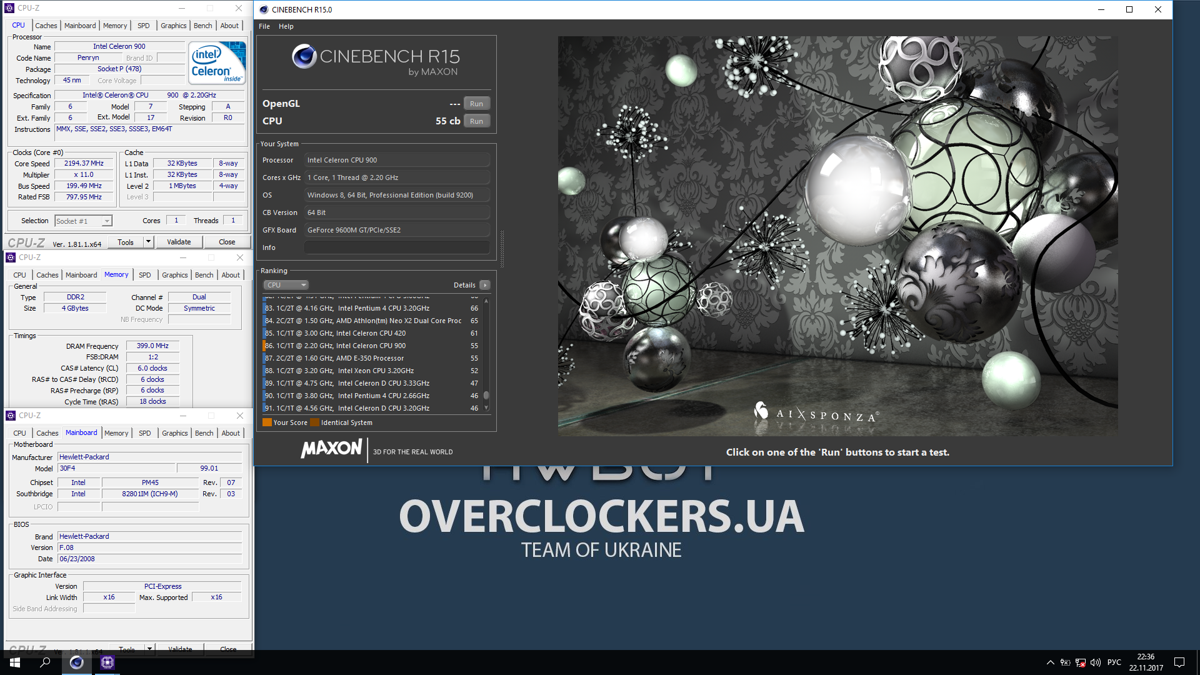This screenshot has width=1200, height=675.
Task: Switch to Mainboard tab in top CPU-Z window
Action: [80, 26]
